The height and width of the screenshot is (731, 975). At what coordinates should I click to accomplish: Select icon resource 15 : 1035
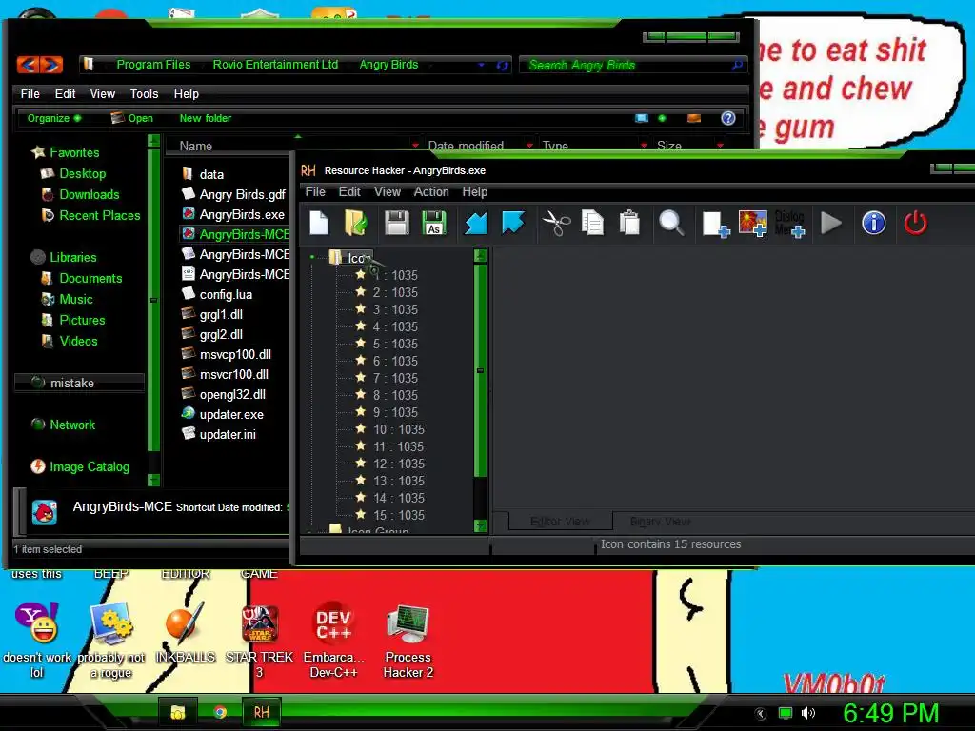(399, 515)
